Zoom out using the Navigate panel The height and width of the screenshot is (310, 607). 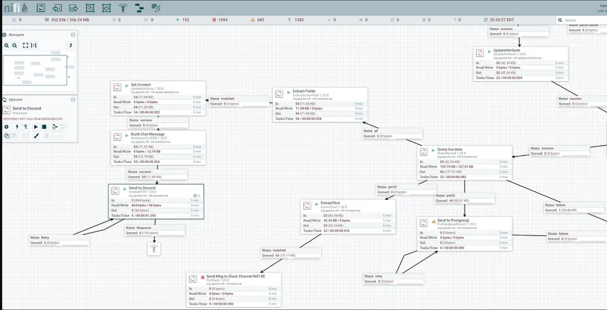15,45
